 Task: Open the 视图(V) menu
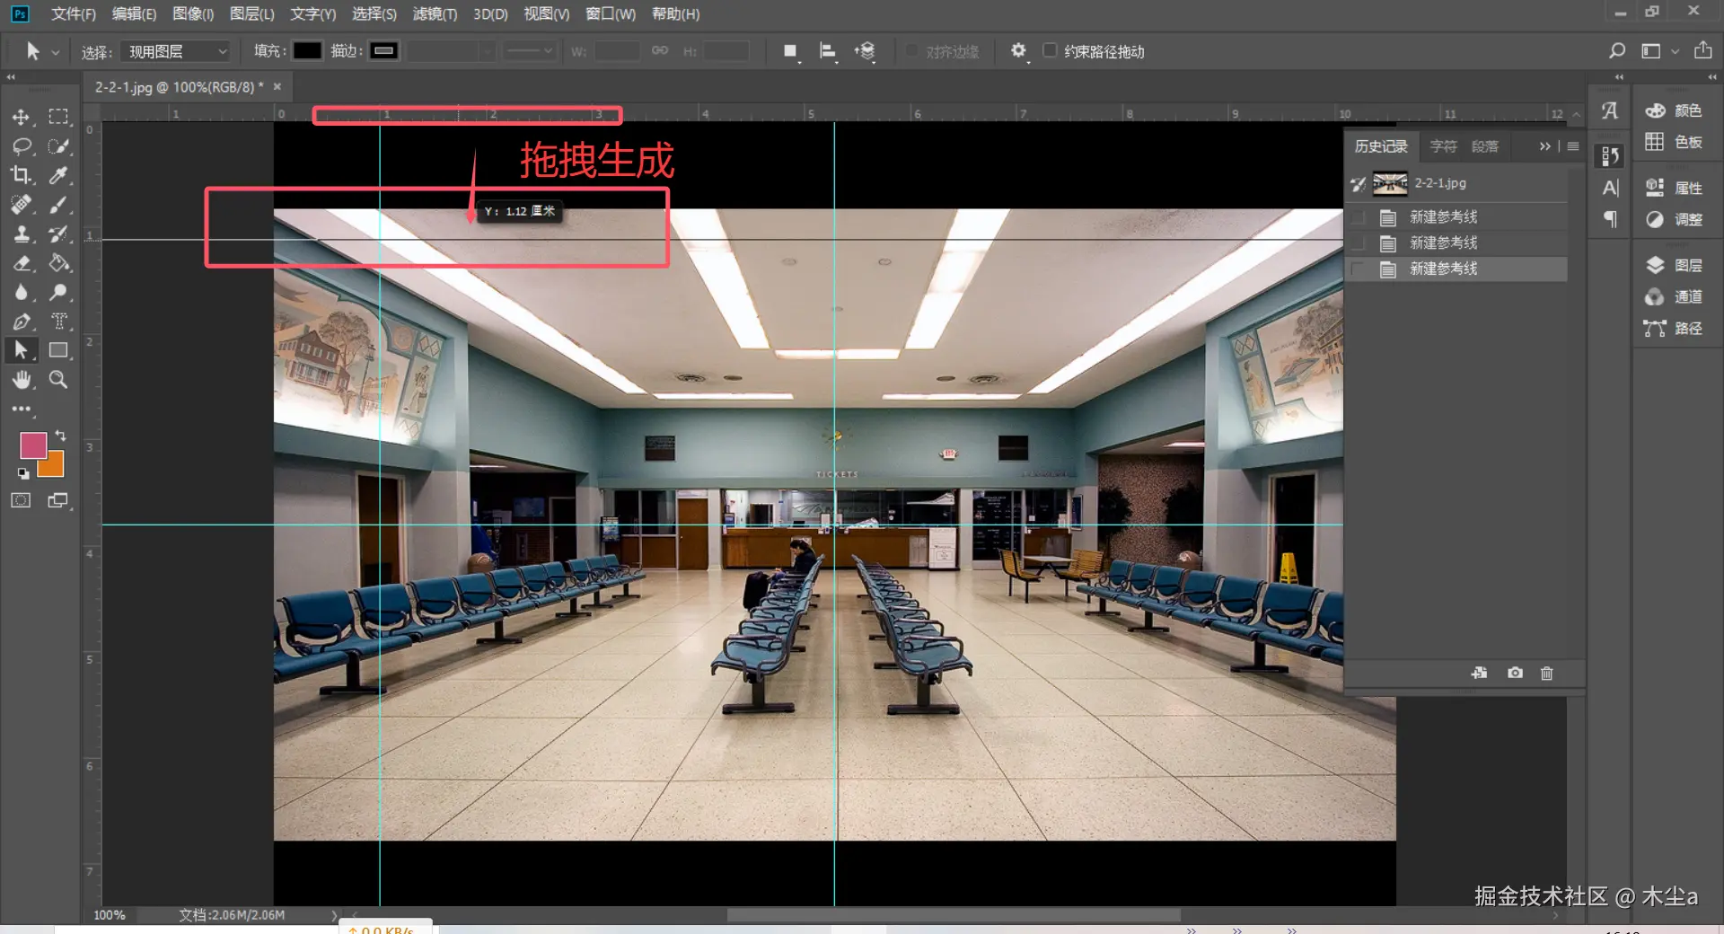[546, 13]
